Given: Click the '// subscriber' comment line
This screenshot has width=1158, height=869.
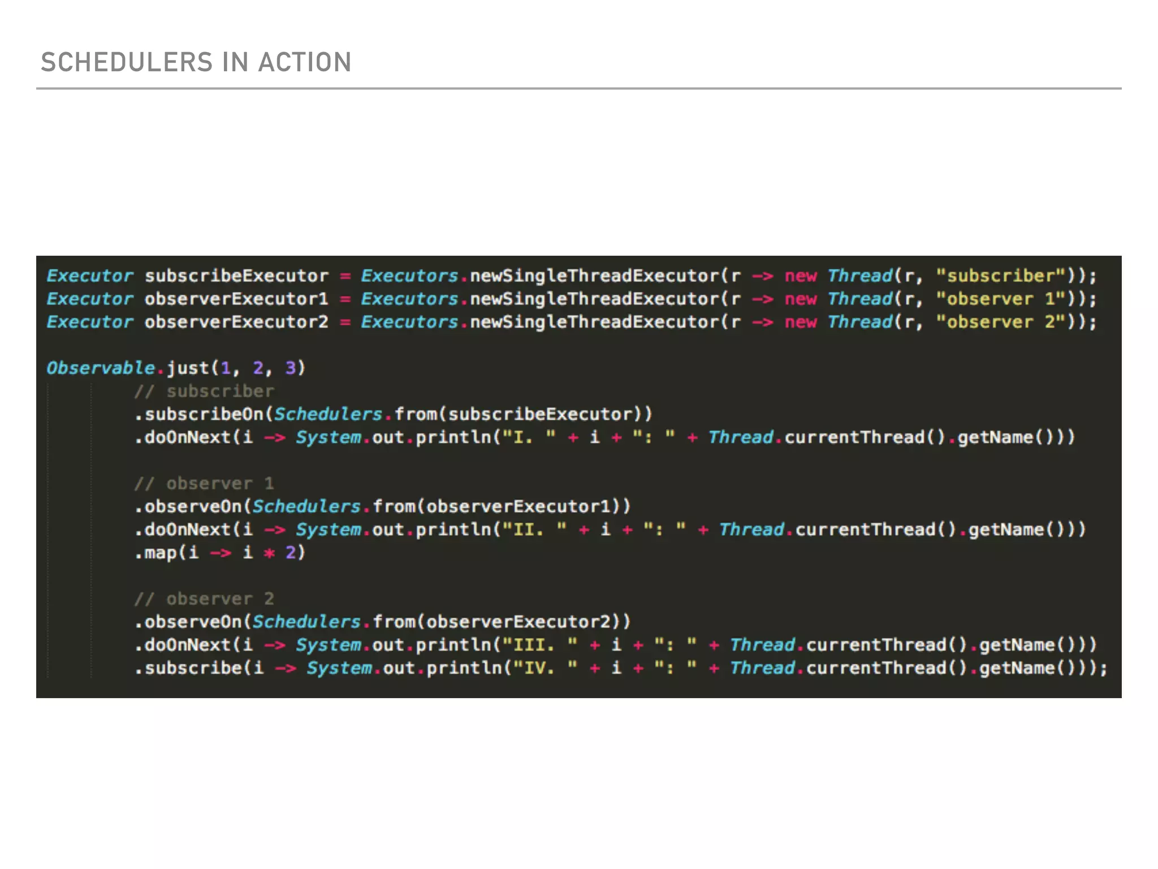Looking at the screenshot, I should click(x=204, y=392).
